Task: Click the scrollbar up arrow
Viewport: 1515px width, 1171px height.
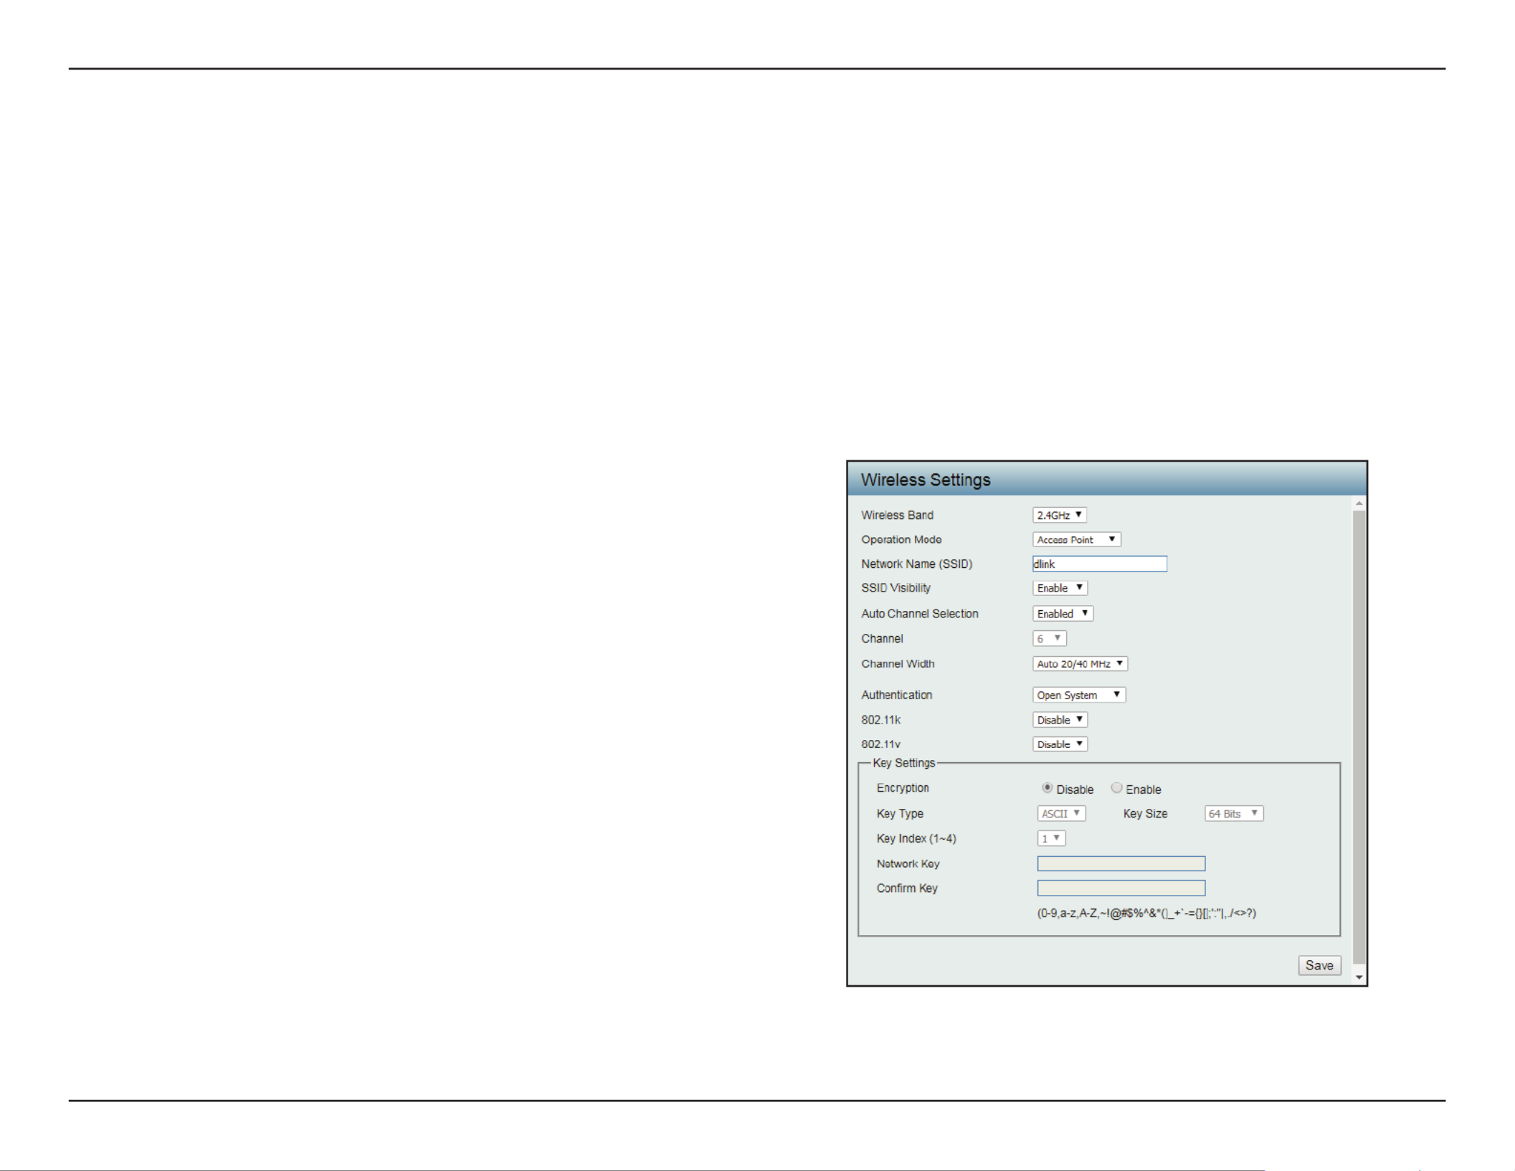Action: click(x=1359, y=503)
